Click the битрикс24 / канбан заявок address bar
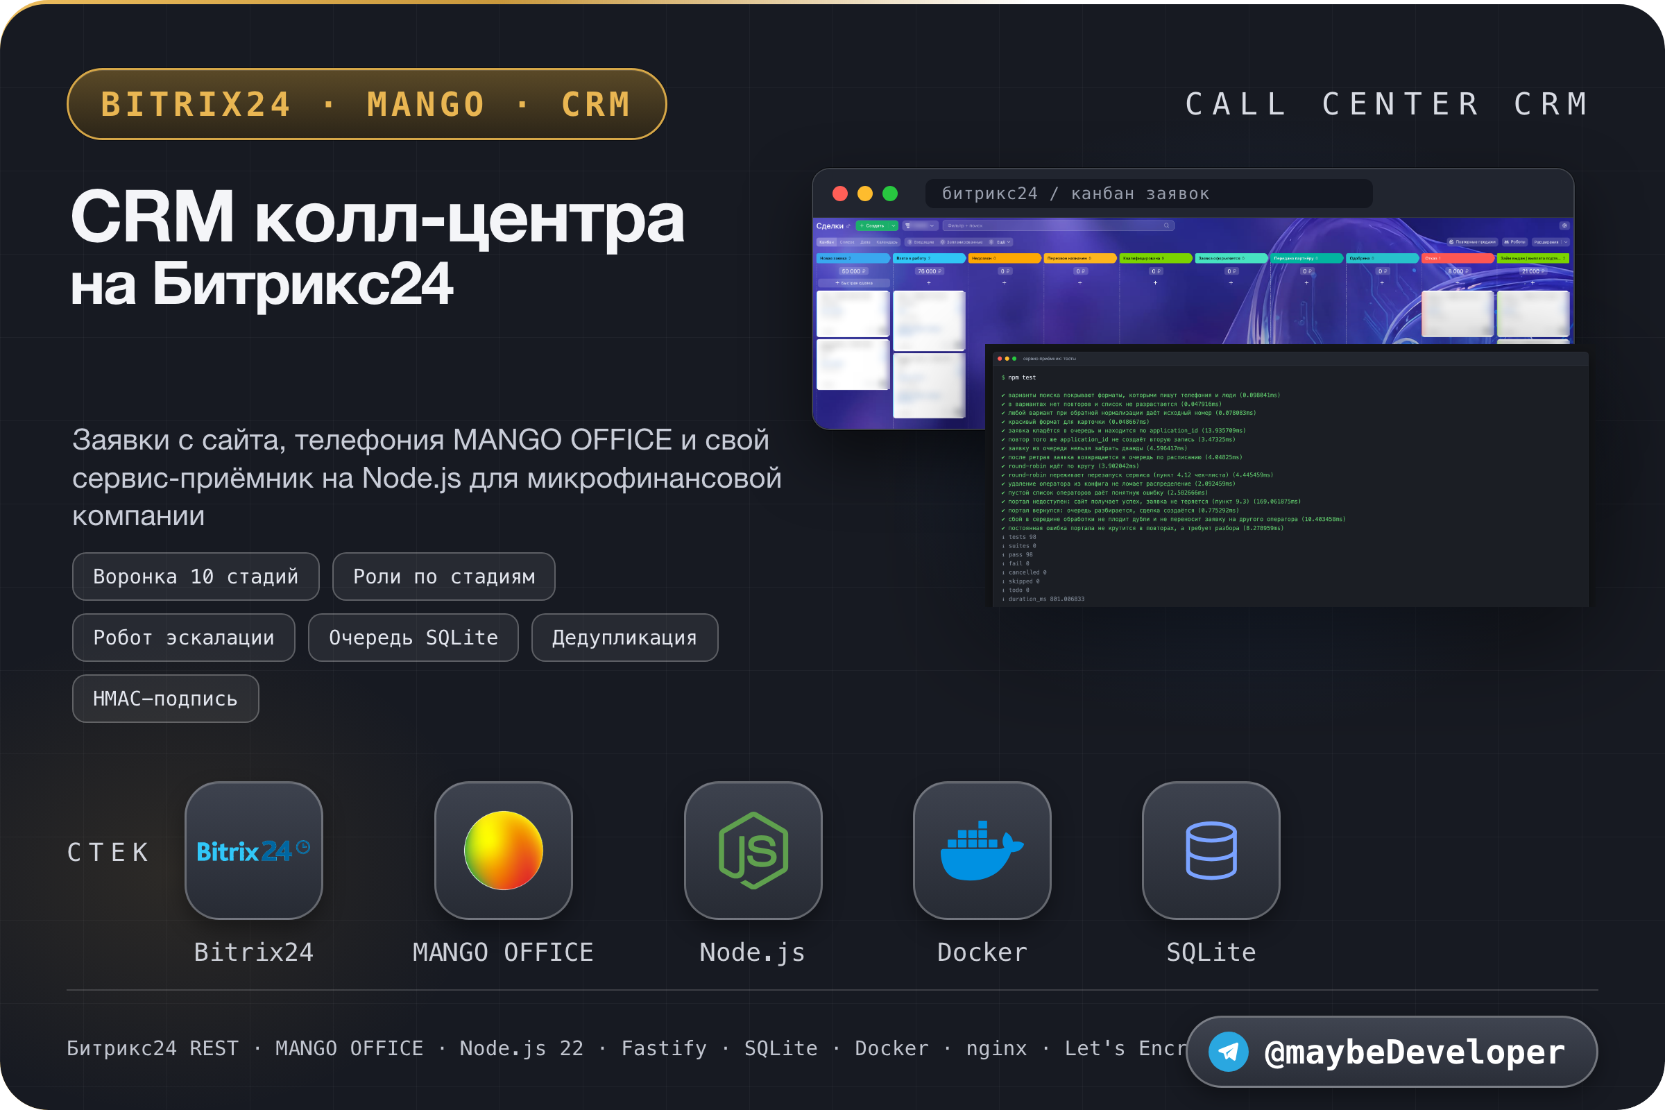 click(x=1148, y=194)
